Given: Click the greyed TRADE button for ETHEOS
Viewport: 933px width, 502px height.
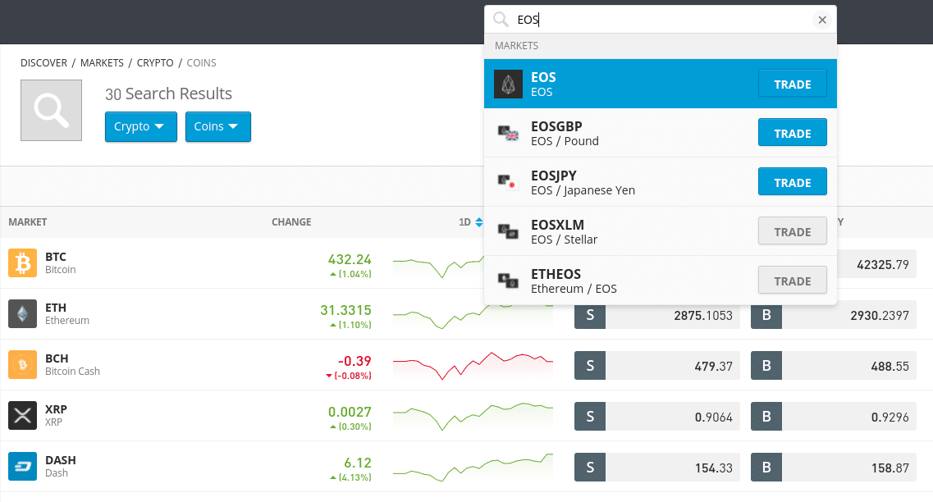Looking at the screenshot, I should 792,281.
